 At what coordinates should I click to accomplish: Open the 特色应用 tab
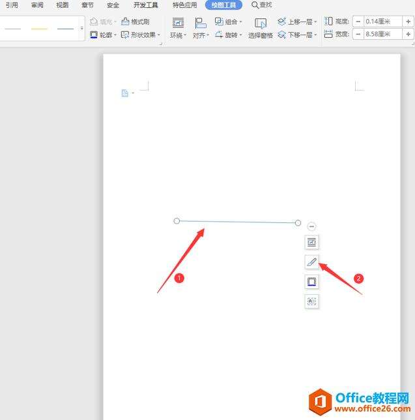pos(184,5)
